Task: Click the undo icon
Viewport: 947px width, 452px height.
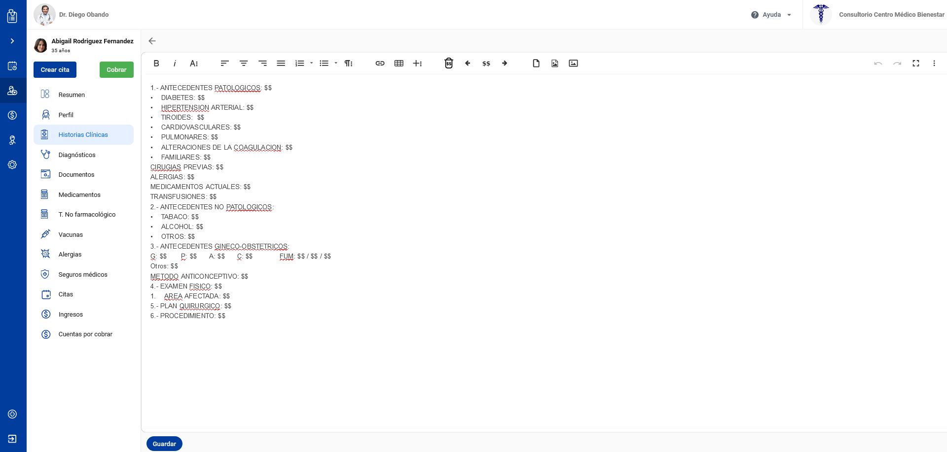Action: tap(878, 63)
